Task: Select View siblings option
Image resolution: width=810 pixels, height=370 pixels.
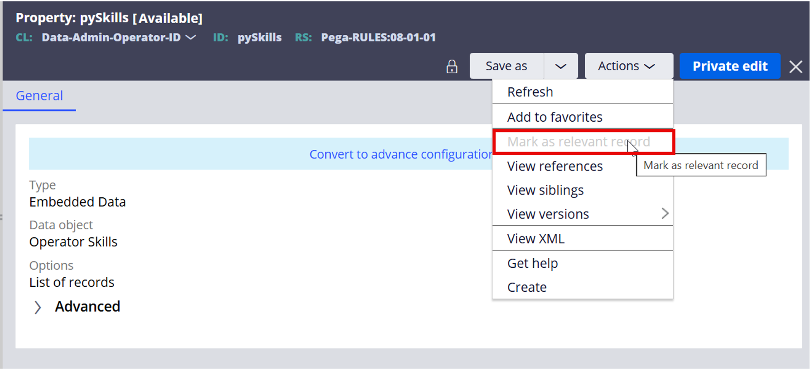Action: pyautogui.click(x=545, y=190)
